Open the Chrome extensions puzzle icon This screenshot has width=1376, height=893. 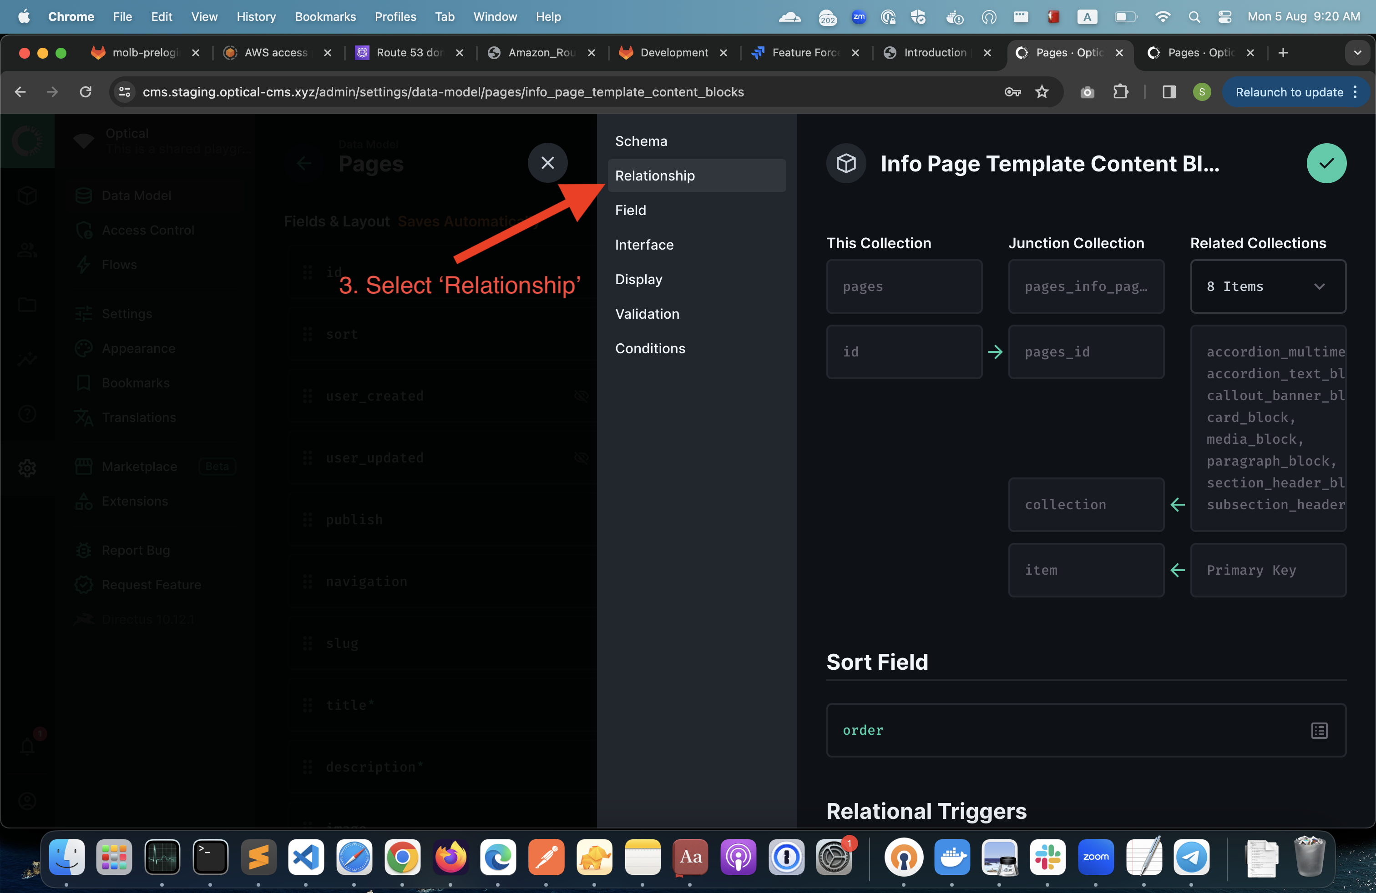1120,92
